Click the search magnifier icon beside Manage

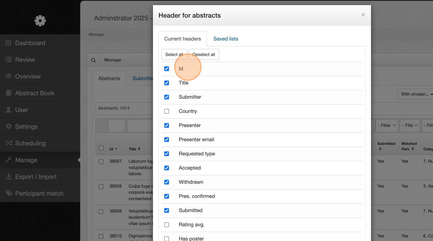93,60
